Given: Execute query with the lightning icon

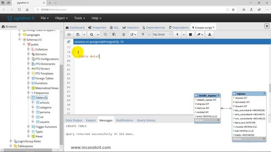Looking at the screenshot, I should (x=177, y=35).
